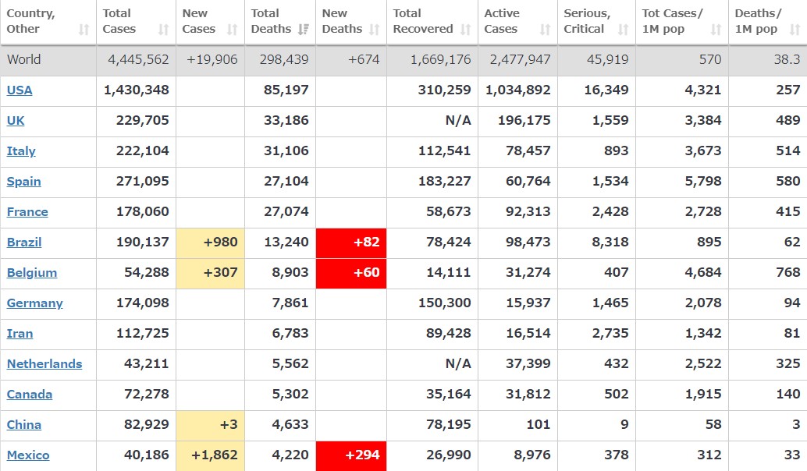Viewport: 807px width, 471px height.
Task: Select World total cases 4,445,562
Action: [x=138, y=59]
